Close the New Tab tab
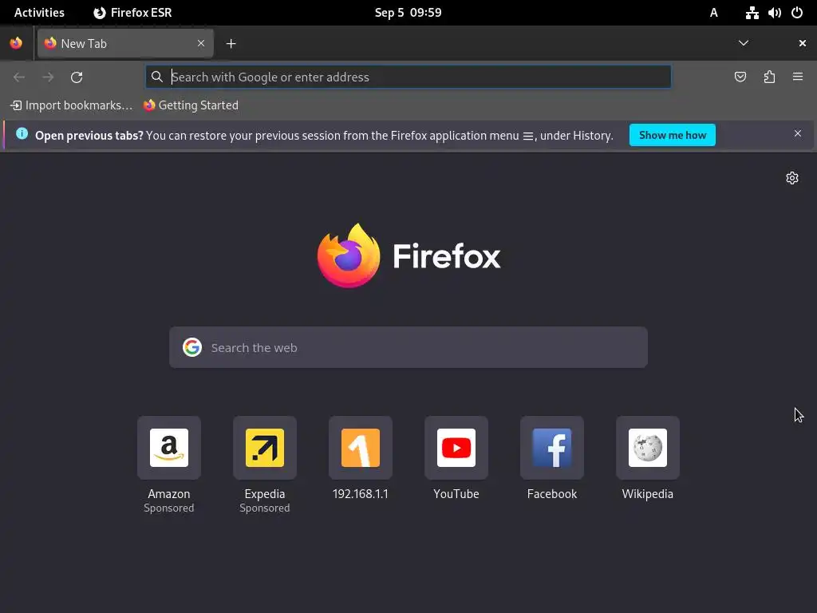This screenshot has width=817, height=613. 200,43
